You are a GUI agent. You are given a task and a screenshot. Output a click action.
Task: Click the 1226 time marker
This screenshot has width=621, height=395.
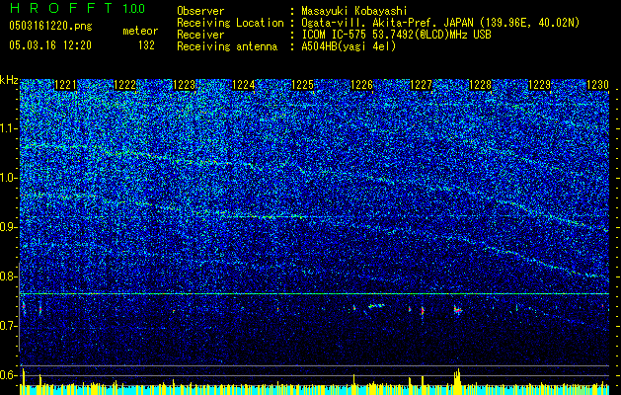click(x=361, y=85)
